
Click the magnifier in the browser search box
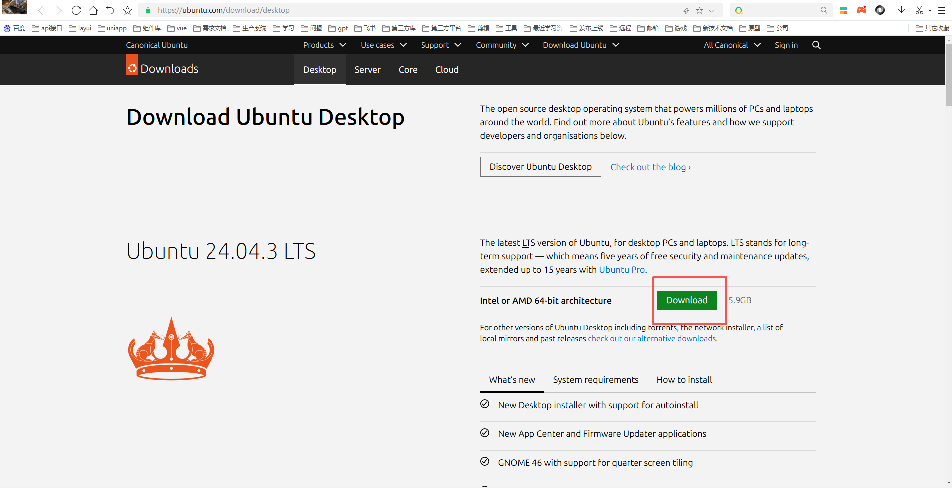point(824,10)
